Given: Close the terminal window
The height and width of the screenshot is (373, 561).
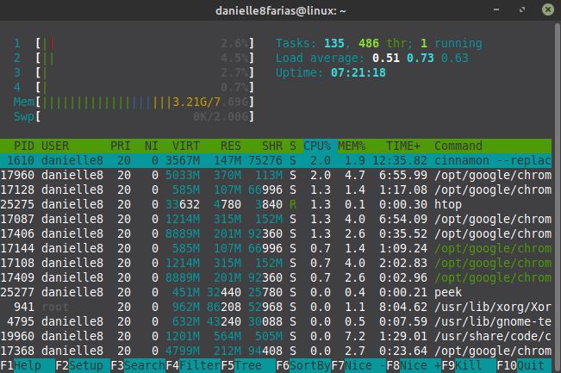Looking at the screenshot, I should coord(548,9).
